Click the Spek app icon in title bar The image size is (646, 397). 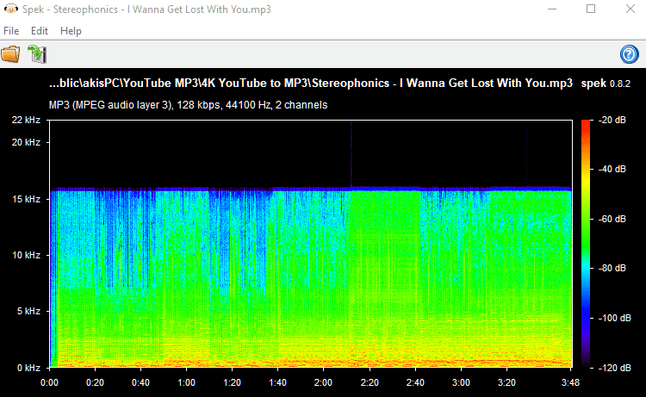click(x=10, y=9)
